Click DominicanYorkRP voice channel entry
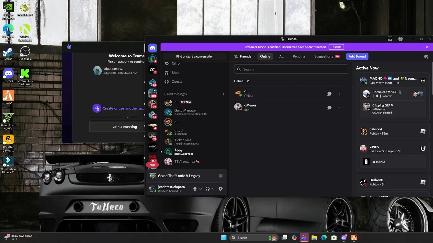This screenshot has width=433, height=243. [393, 94]
